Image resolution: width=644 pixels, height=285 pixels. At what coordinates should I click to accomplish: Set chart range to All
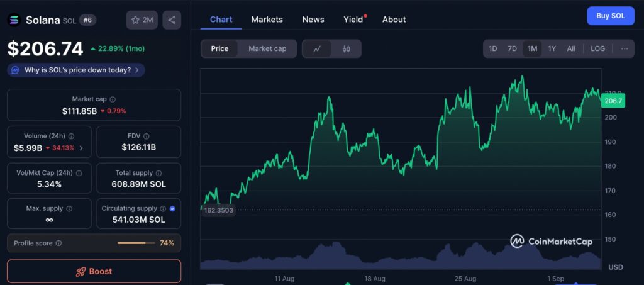[571, 48]
